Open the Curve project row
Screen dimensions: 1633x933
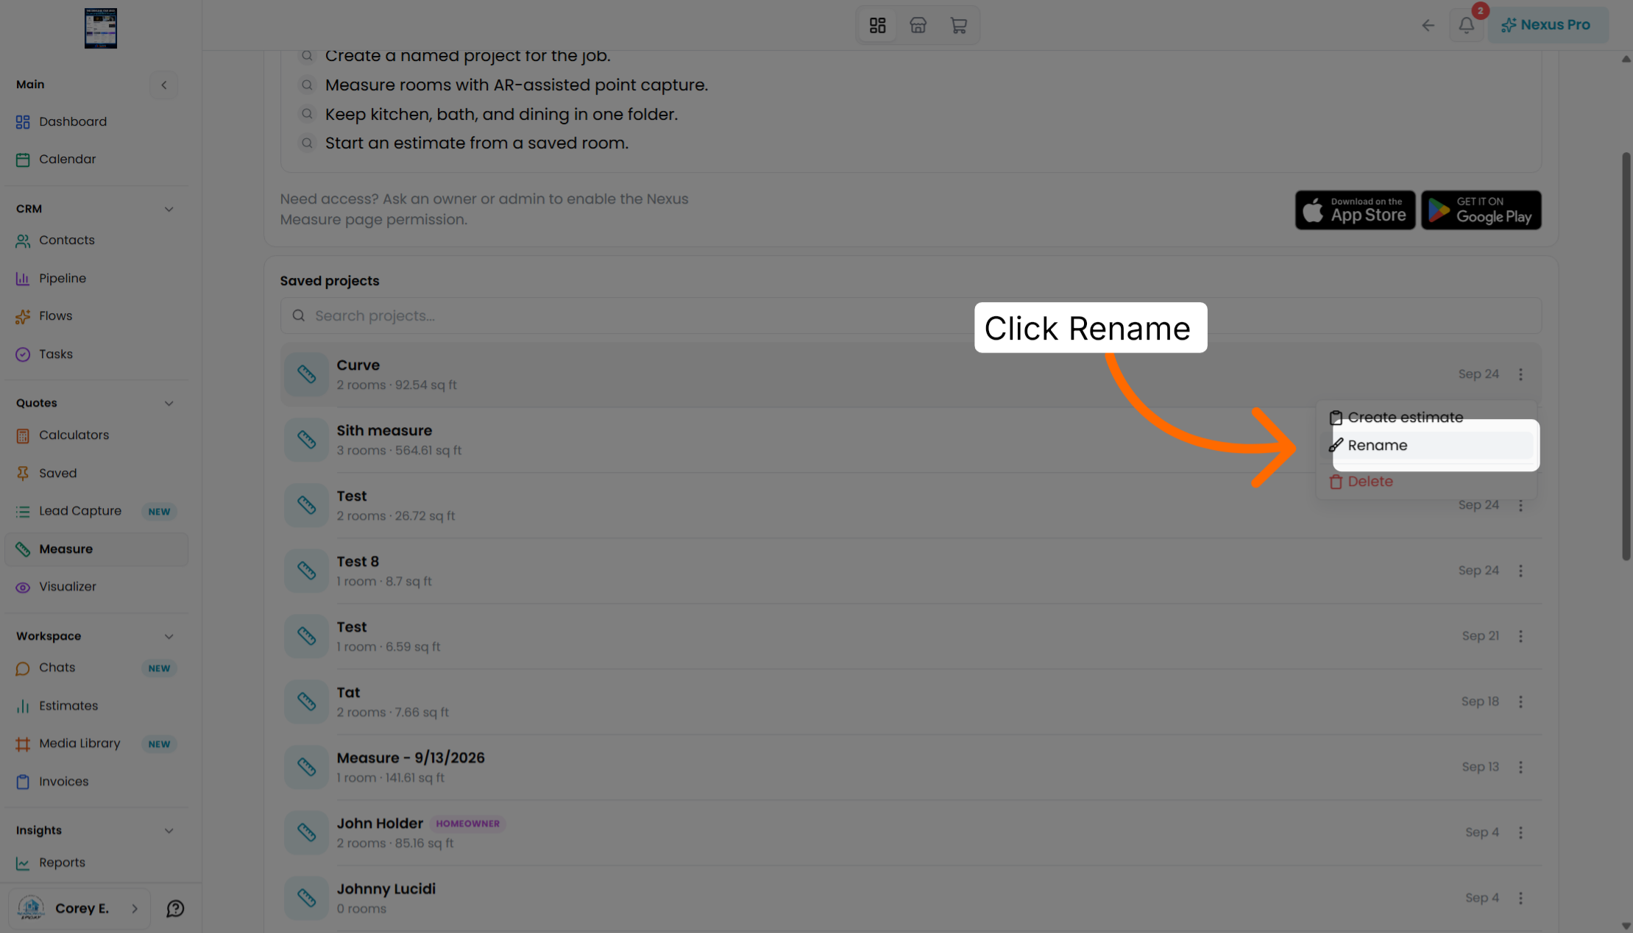click(910, 374)
